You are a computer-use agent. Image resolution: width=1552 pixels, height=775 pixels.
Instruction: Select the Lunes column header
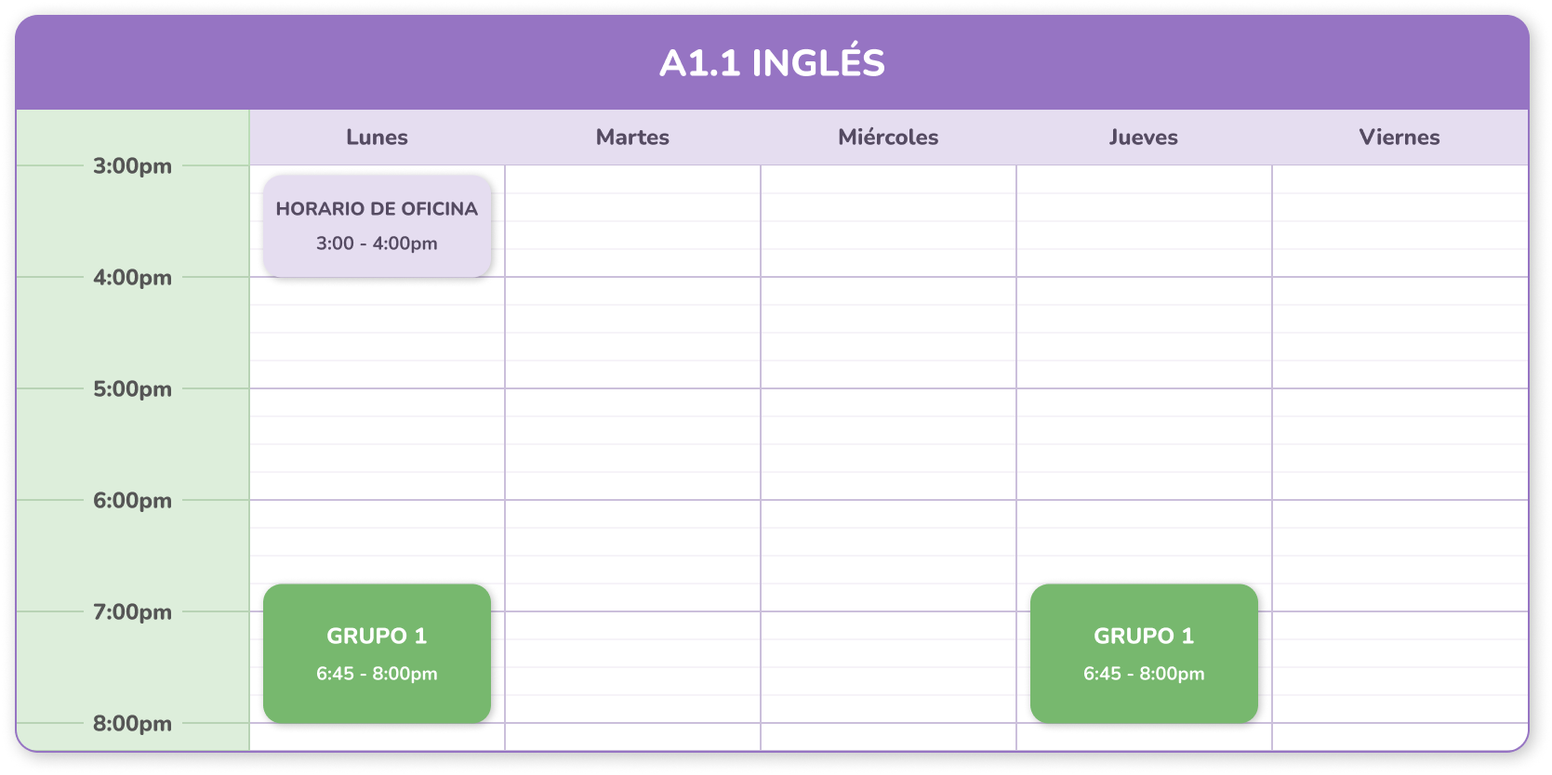point(377,138)
